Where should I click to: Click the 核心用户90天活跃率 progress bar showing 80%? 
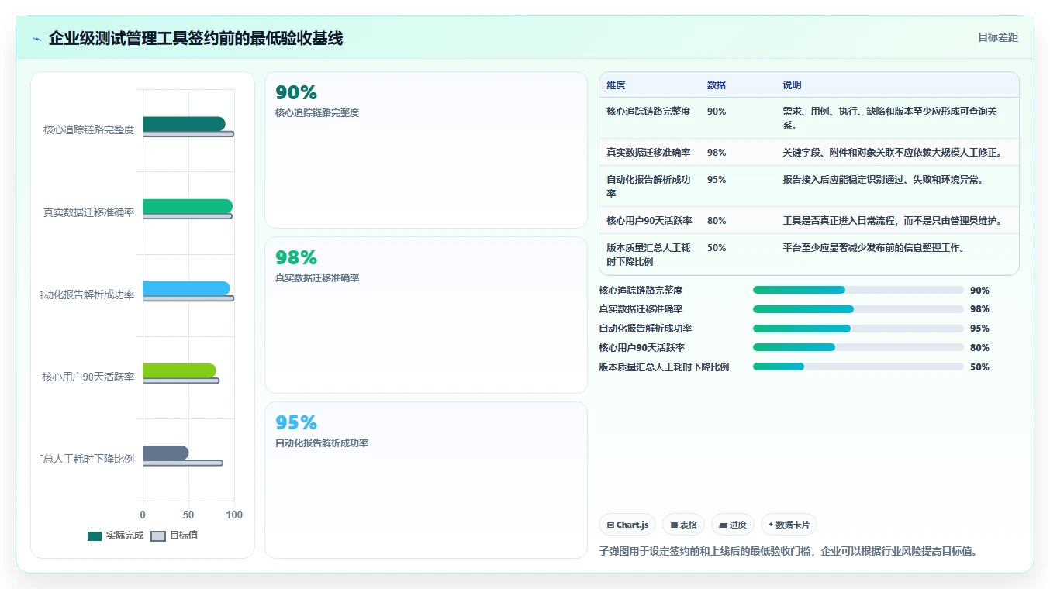point(858,347)
